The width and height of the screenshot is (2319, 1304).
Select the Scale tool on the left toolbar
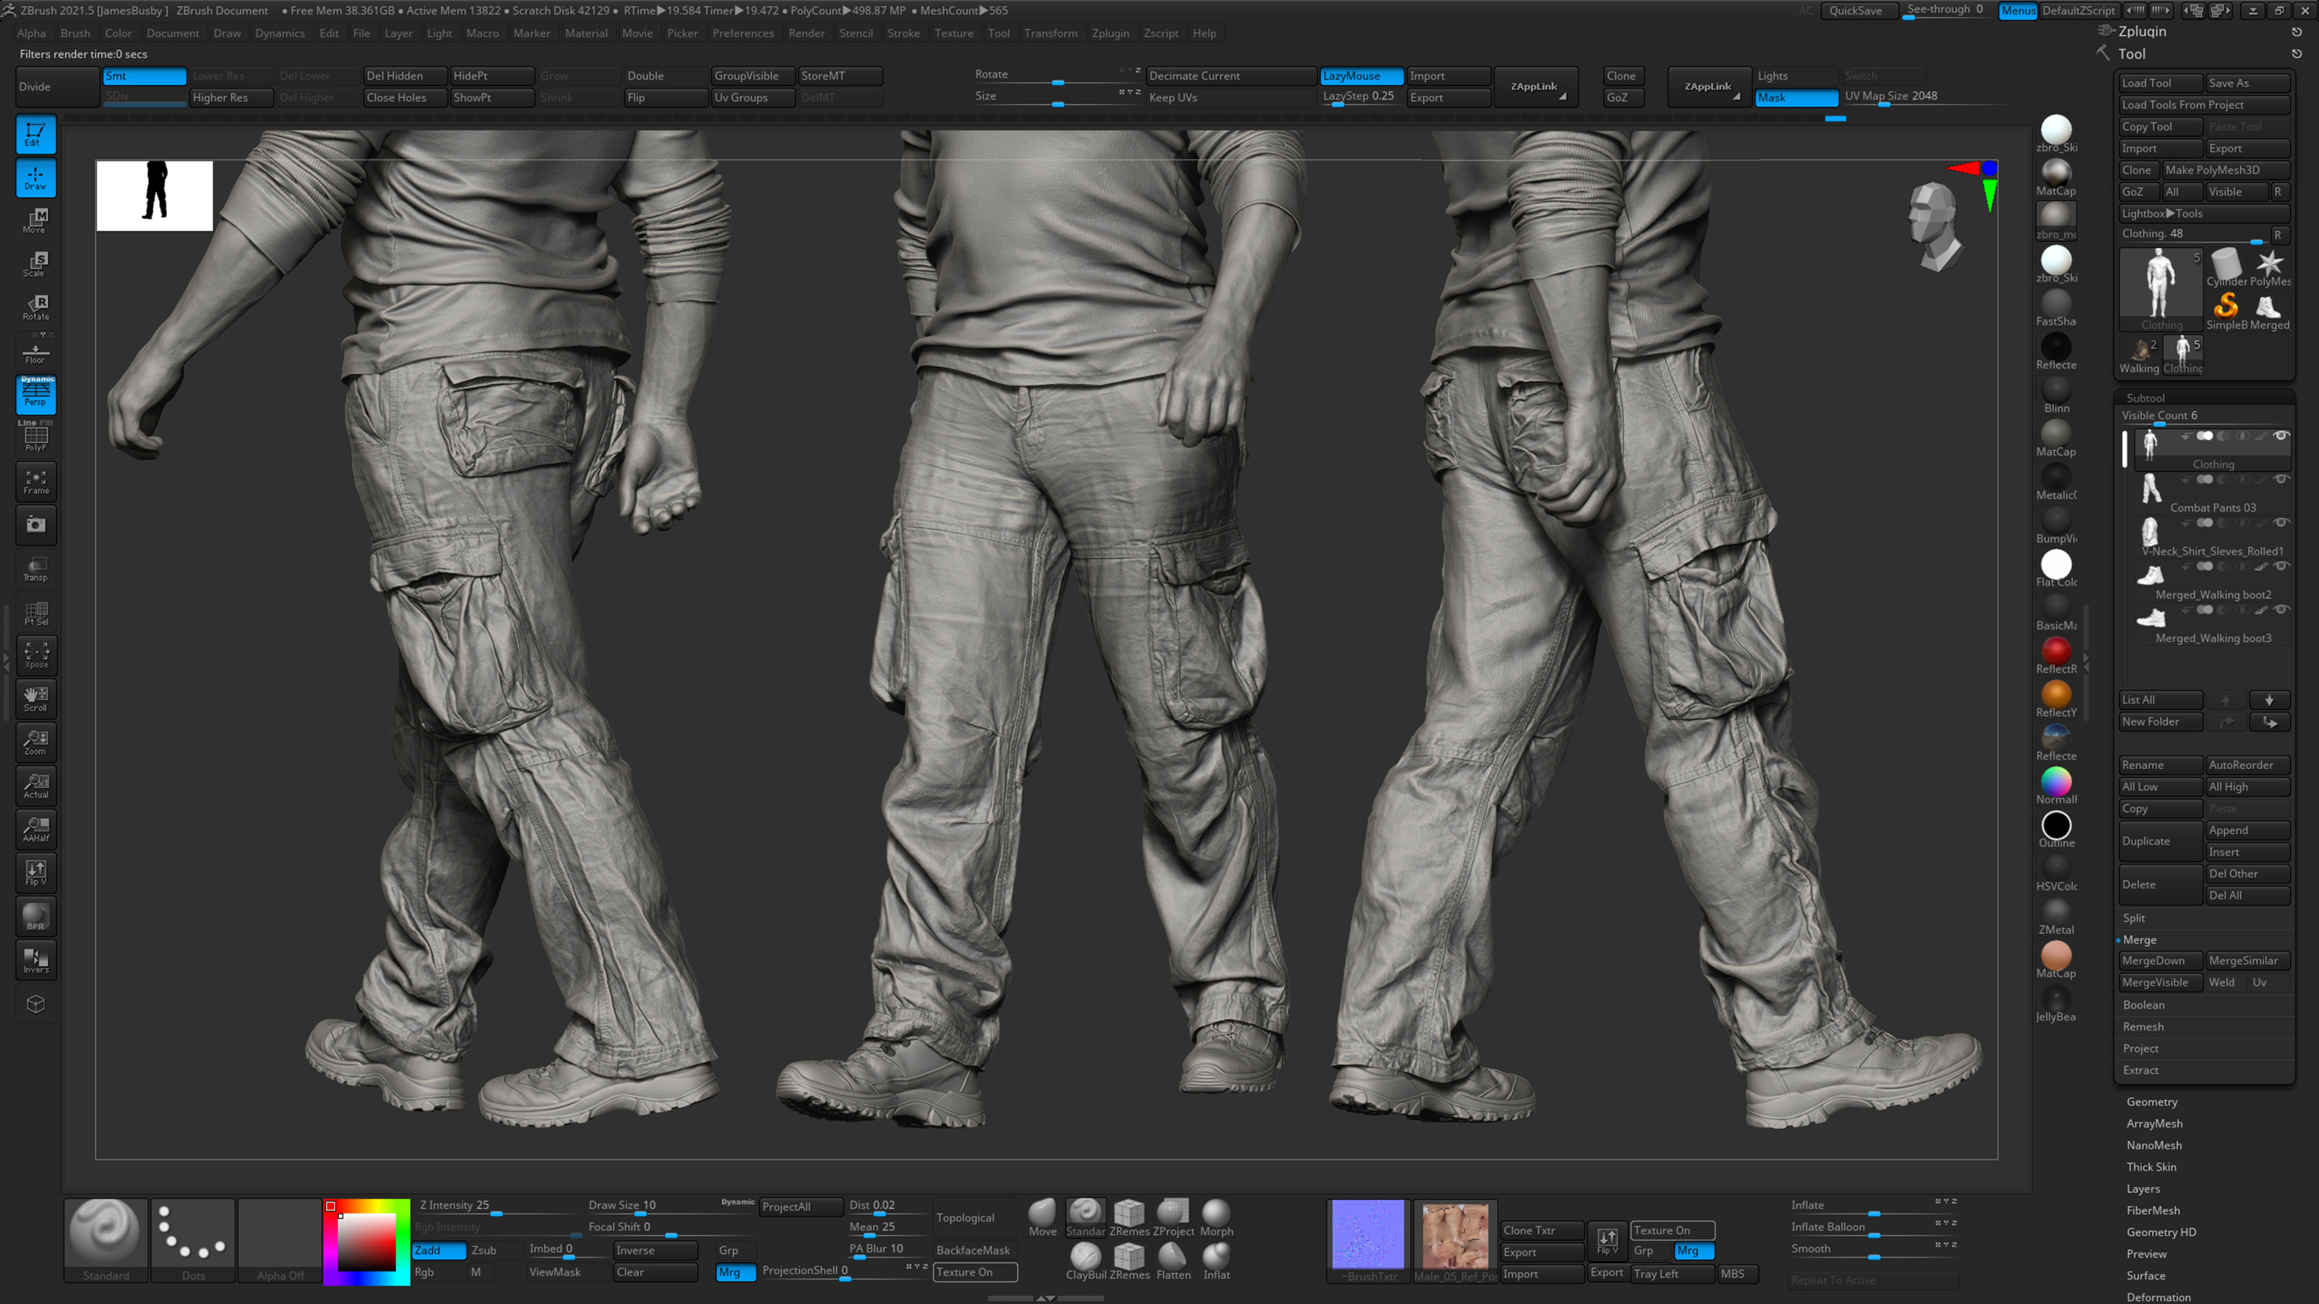(x=35, y=263)
